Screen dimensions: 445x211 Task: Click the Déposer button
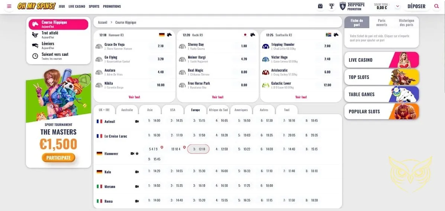tap(416, 6)
